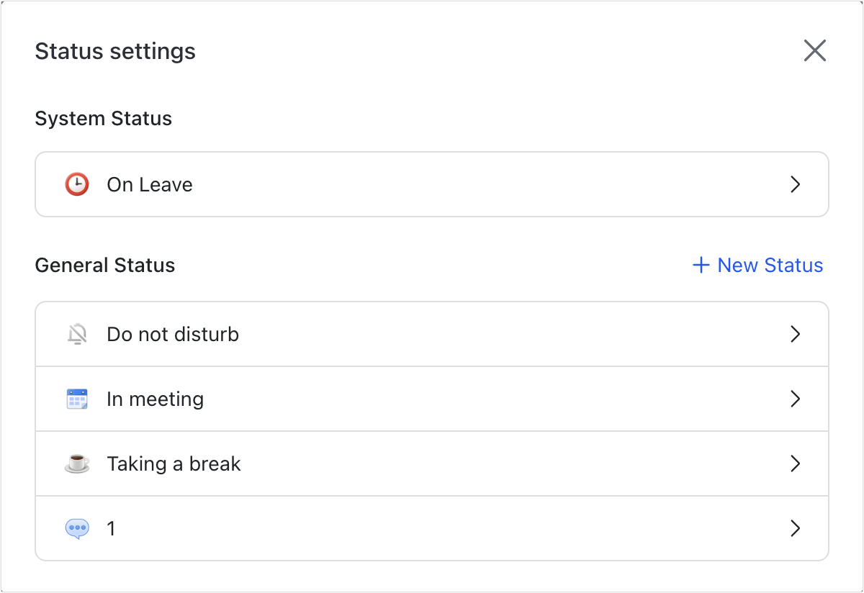This screenshot has height=593, width=864.
Task: Open In meeting details via chevron
Action: point(795,399)
